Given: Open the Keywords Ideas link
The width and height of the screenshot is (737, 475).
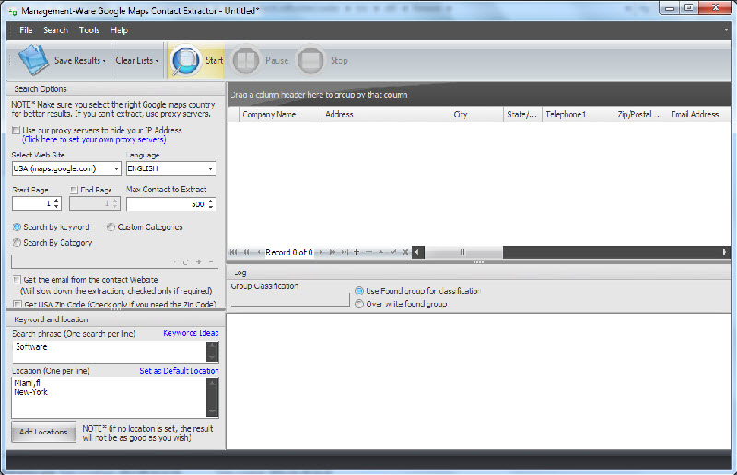Looking at the screenshot, I should pos(191,333).
